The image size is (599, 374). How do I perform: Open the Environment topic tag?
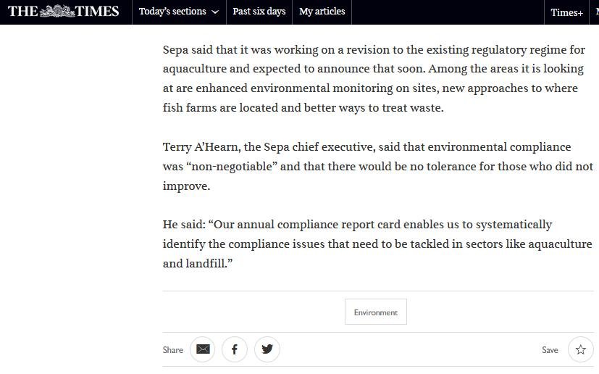tap(375, 312)
